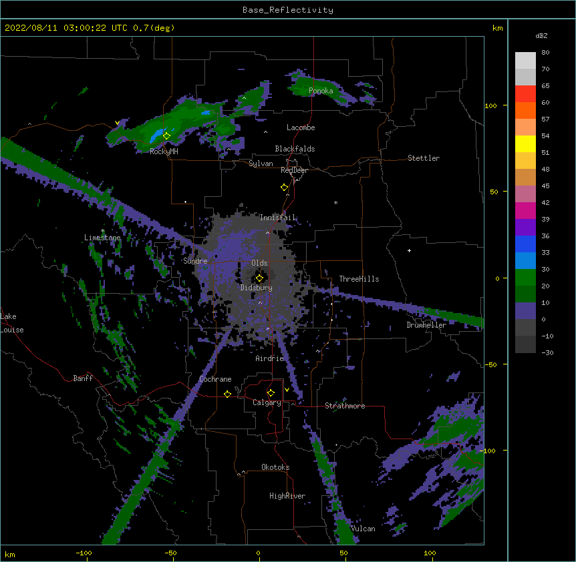Screen dimensions: 576x562
Task: Pick the tan 48 dBZ legend swatch
Action: click(x=525, y=177)
